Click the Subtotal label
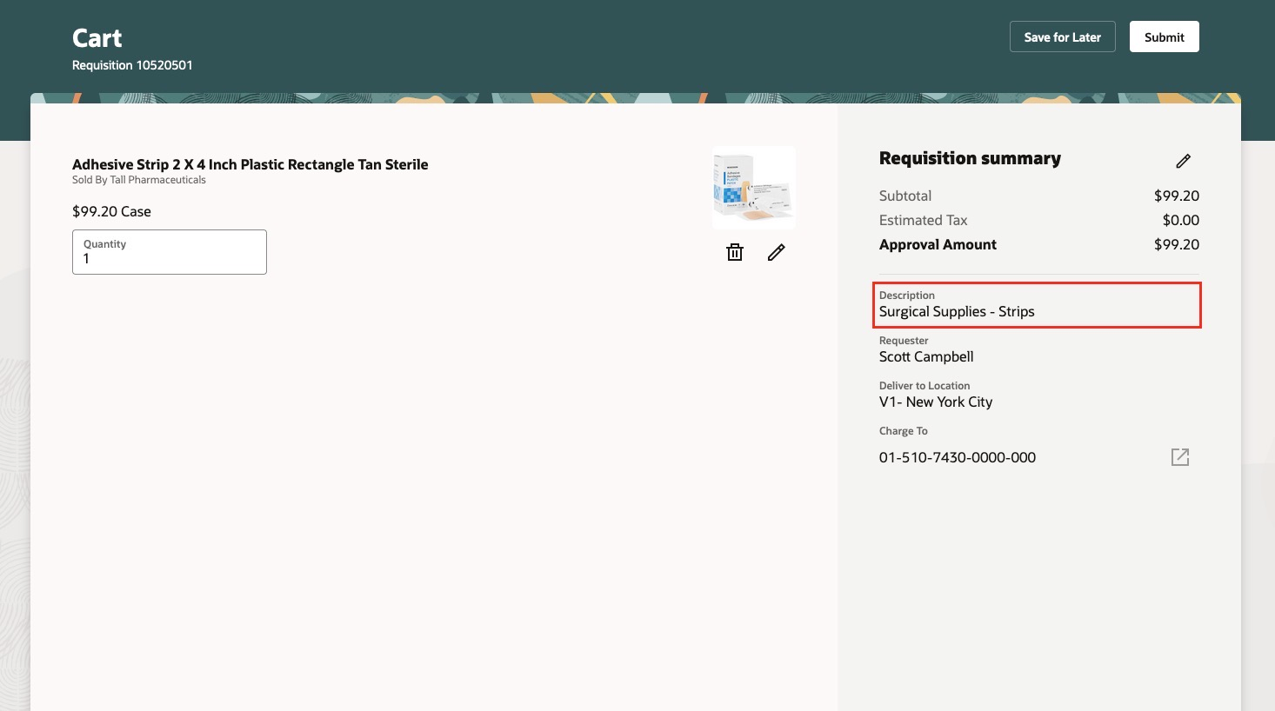 (x=905, y=196)
